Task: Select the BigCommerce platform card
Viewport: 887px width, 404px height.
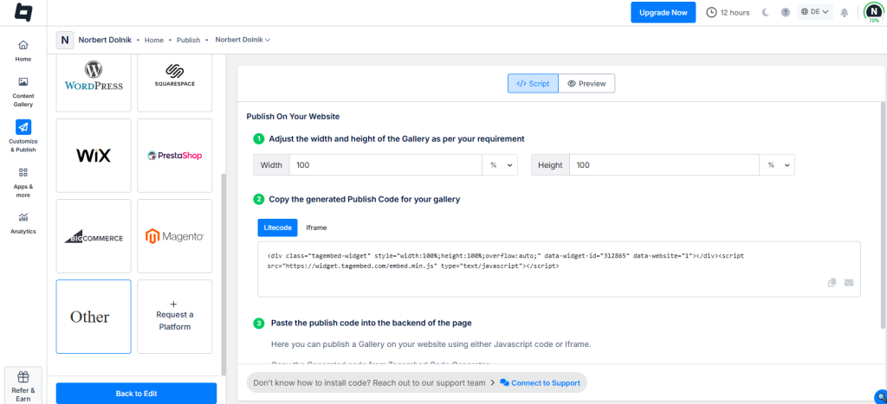Action: [94, 236]
